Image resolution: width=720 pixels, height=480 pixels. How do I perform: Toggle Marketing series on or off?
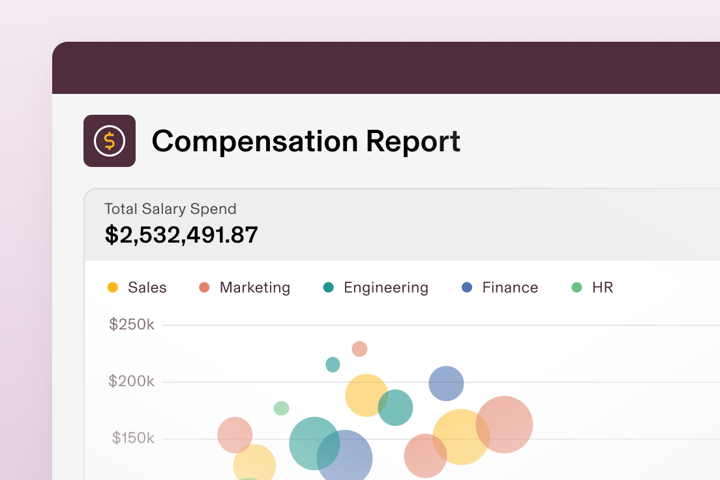245,287
